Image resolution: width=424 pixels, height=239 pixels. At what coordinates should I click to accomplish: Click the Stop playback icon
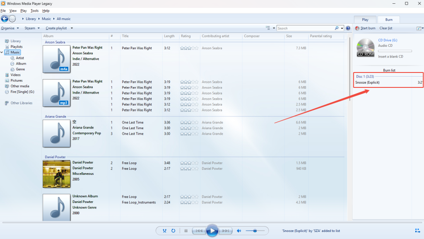pyautogui.click(x=185, y=231)
